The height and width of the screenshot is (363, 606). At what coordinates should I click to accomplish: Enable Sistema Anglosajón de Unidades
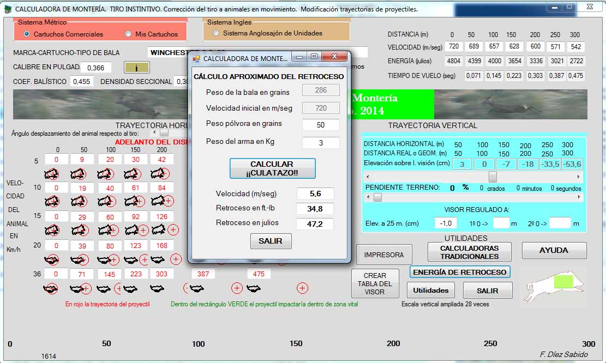pos(216,33)
